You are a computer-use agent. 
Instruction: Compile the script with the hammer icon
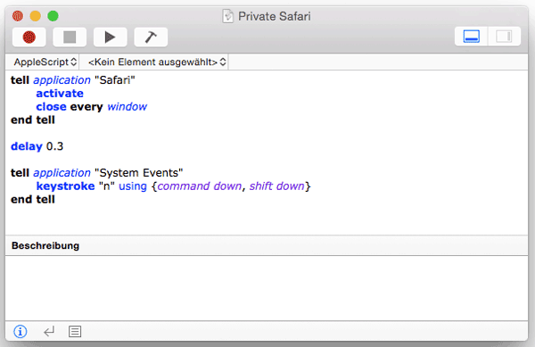(151, 37)
